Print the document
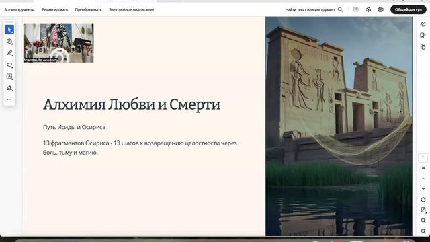 380,9
